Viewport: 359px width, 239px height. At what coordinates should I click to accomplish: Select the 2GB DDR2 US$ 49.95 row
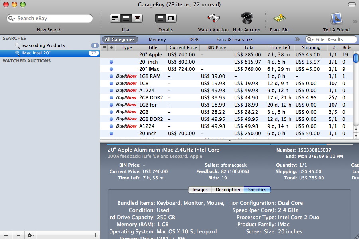point(227,119)
